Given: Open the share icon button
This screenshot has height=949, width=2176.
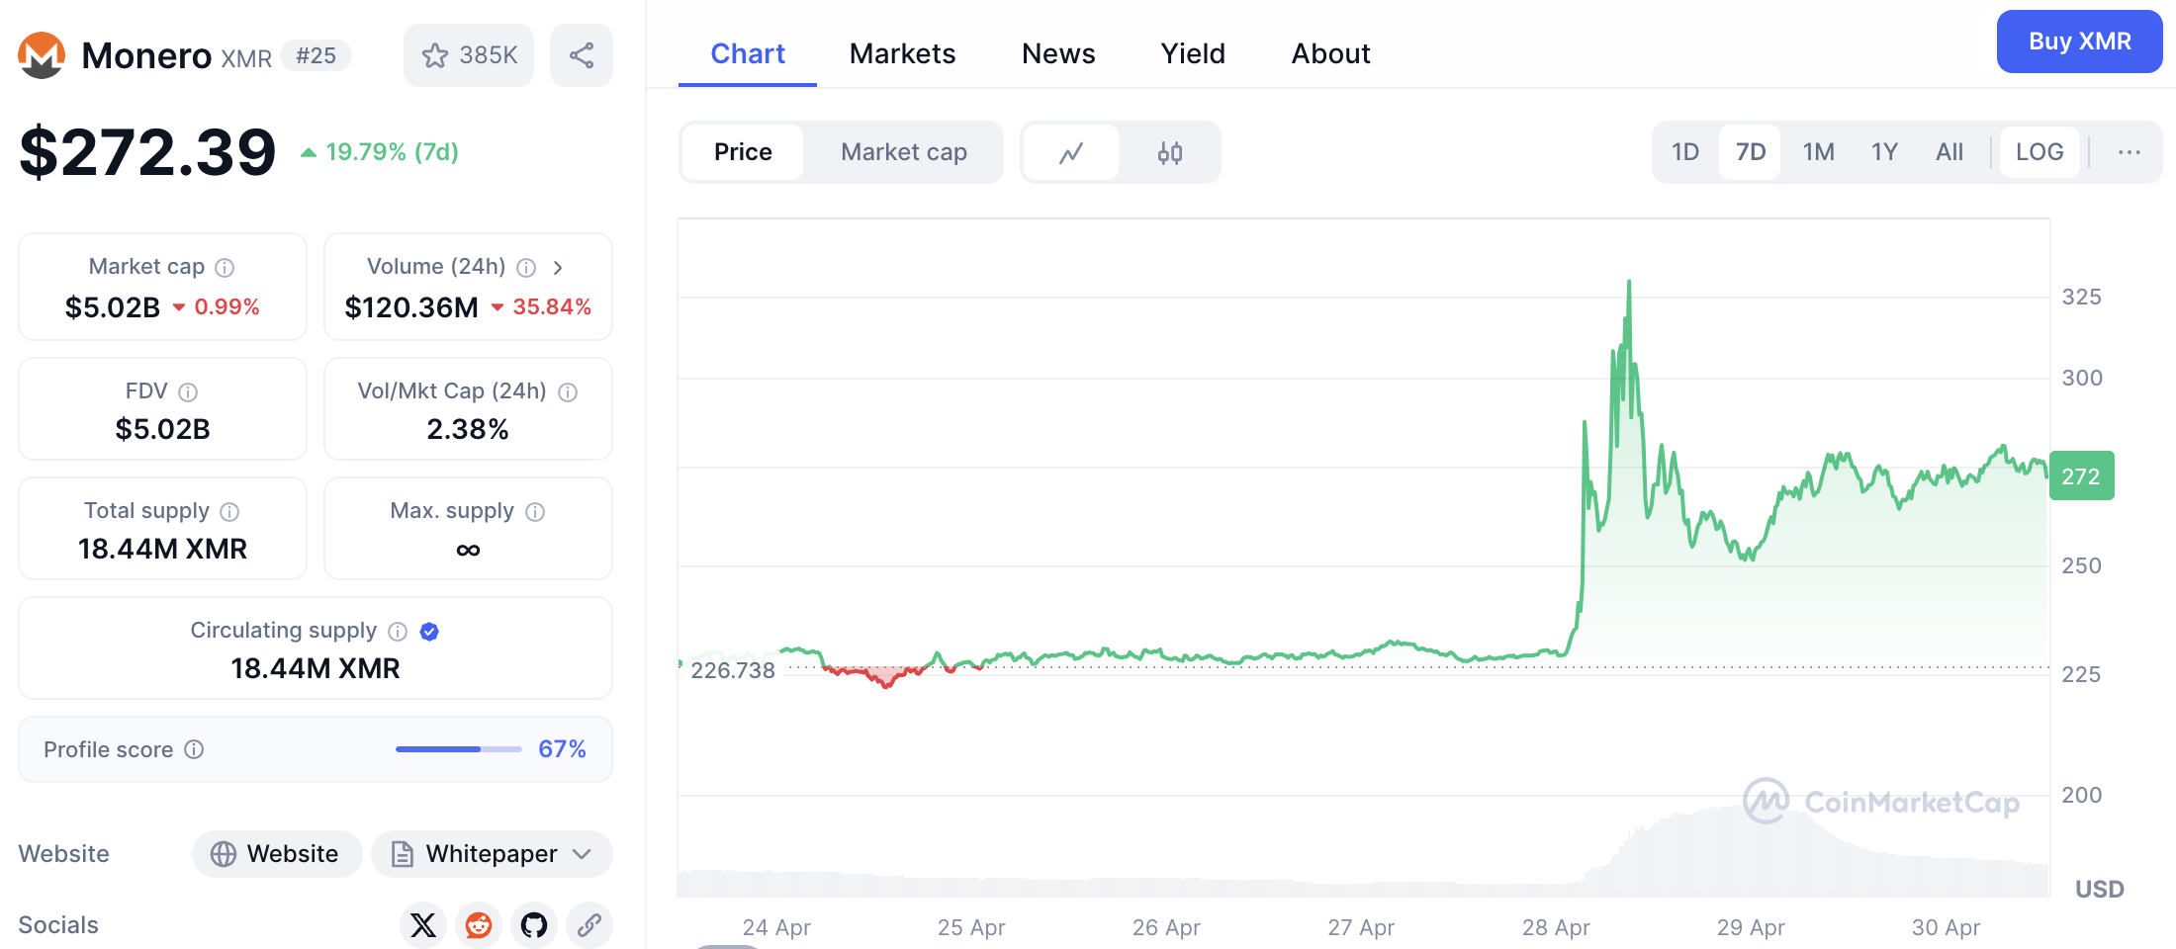Looking at the screenshot, I should click(582, 55).
